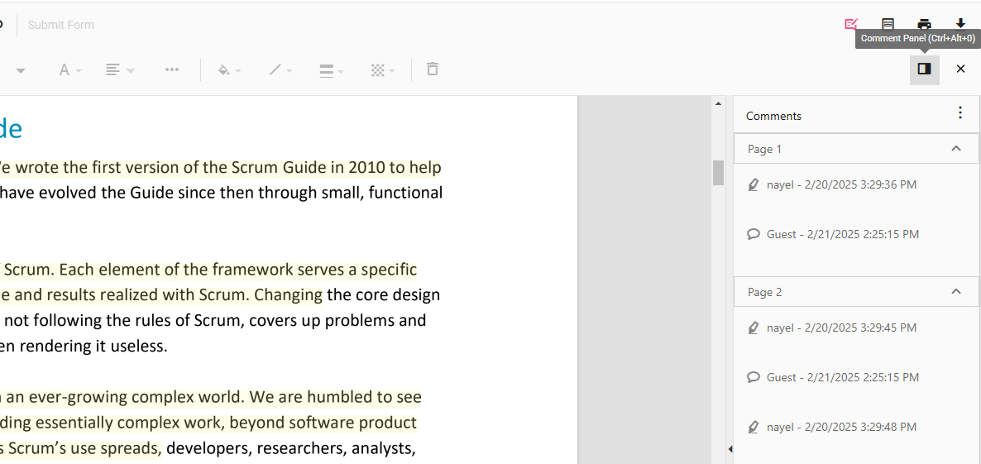
Task: Click the form designer icon
Action: (x=888, y=24)
